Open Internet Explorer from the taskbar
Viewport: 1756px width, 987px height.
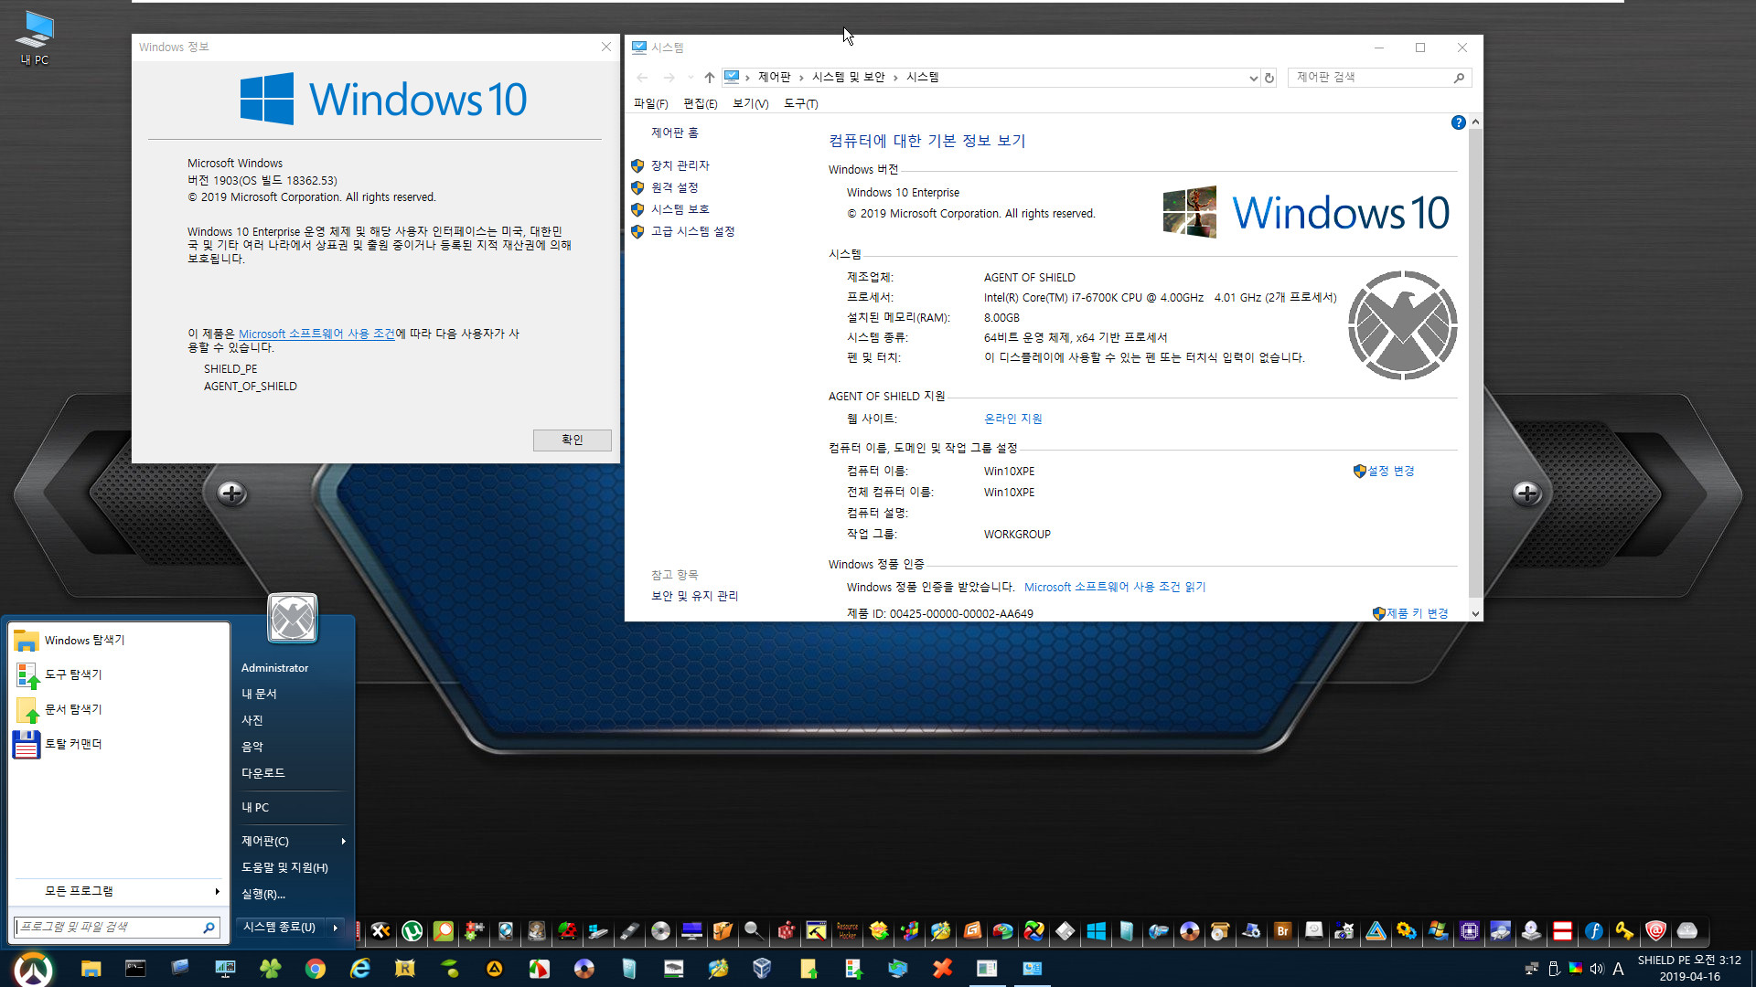point(359,968)
